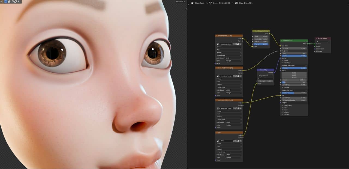Click image browse icon on eyes_basecolor node
The width and height of the screenshot is (349, 169).
point(218,44)
